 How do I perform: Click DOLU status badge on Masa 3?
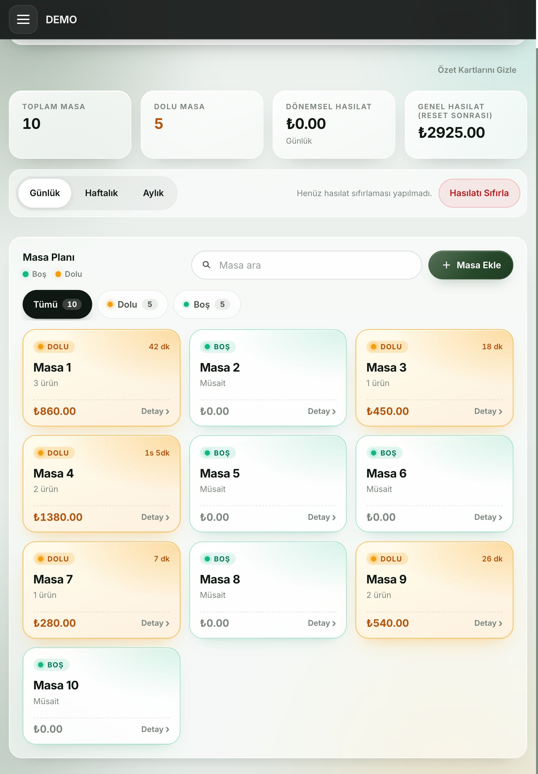(x=387, y=347)
